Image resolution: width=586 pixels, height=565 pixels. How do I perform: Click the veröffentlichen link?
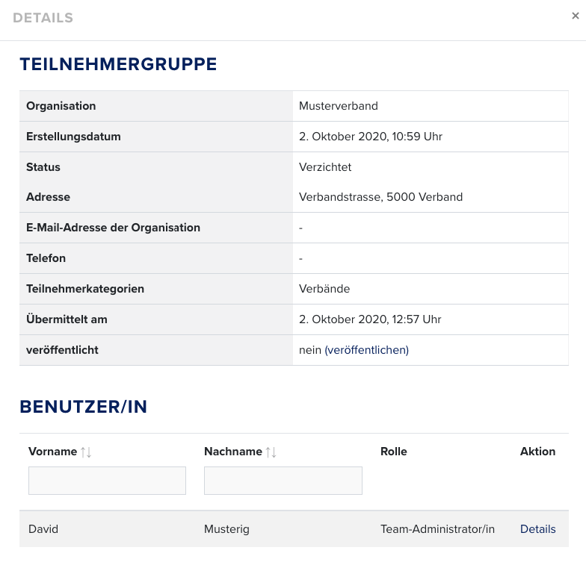(367, 349)
